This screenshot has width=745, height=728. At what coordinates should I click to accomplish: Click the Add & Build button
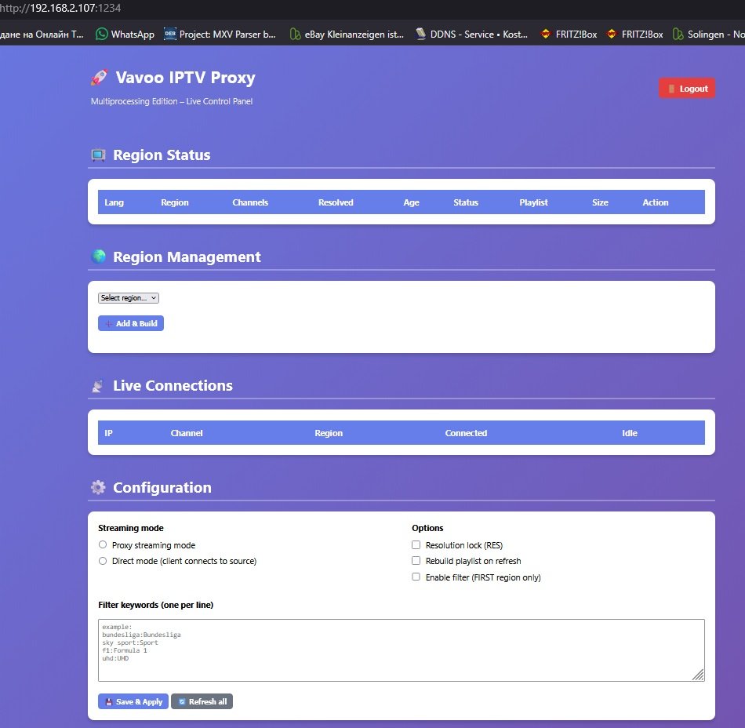pyautogui.click(x=131, y=323)
